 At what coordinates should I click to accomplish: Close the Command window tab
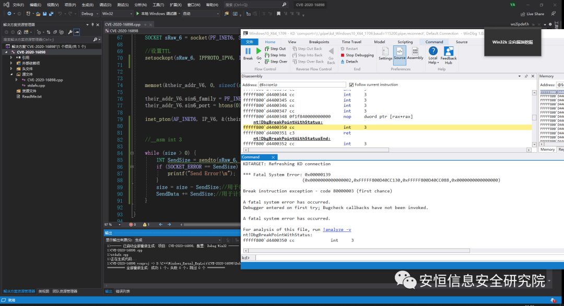(273, 157)
